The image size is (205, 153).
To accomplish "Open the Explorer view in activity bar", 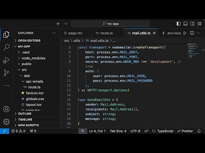I will coord(6,34).
